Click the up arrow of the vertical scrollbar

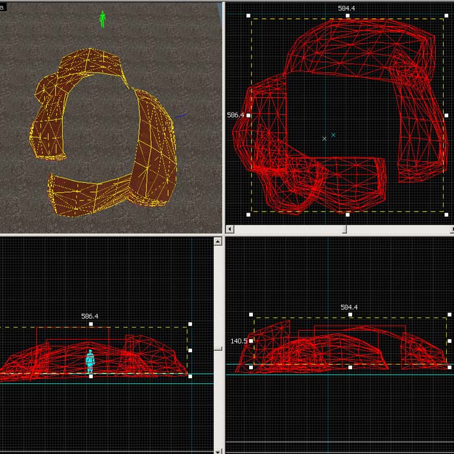219,241
